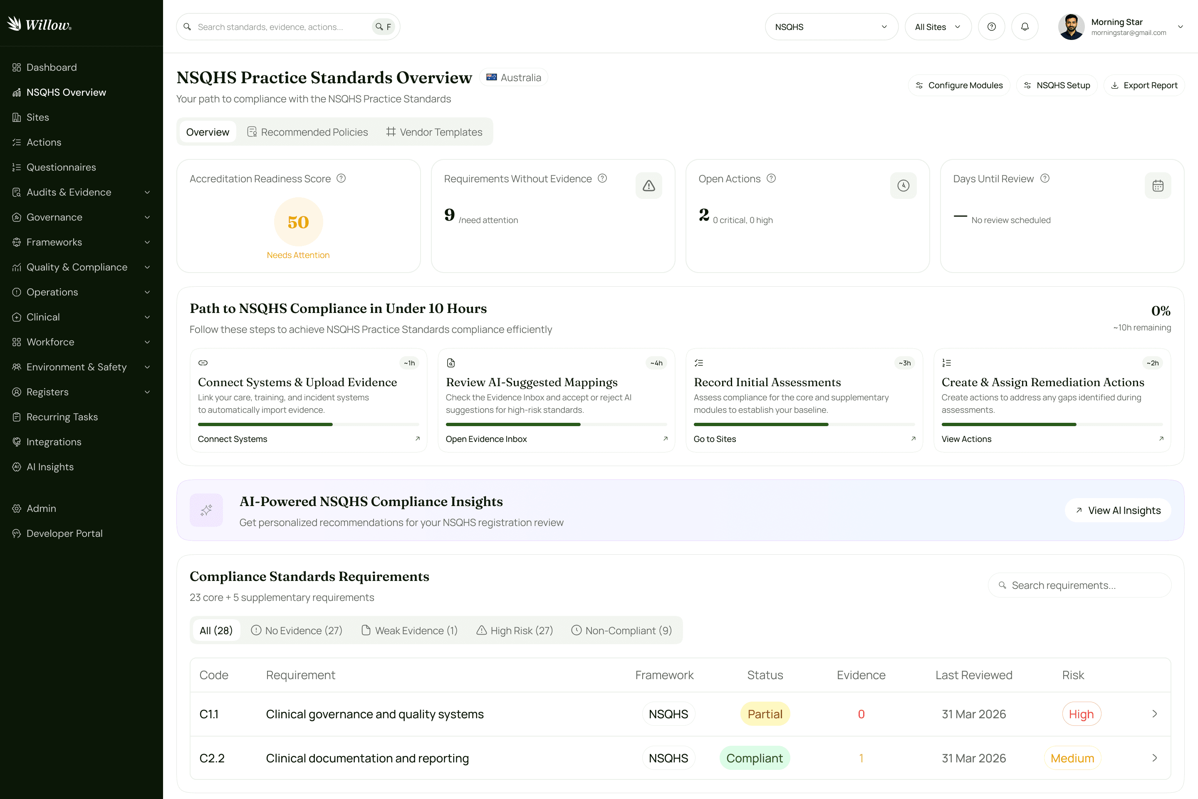
Task: Filter requirements by High Risk (27)
Action: [x=515, y=630]
